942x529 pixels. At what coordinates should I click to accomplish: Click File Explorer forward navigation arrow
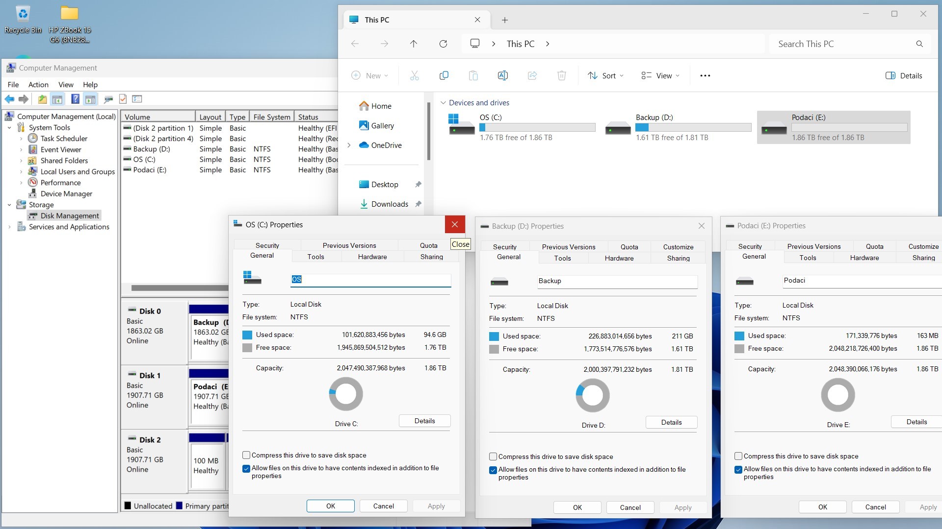pos(384,44)
